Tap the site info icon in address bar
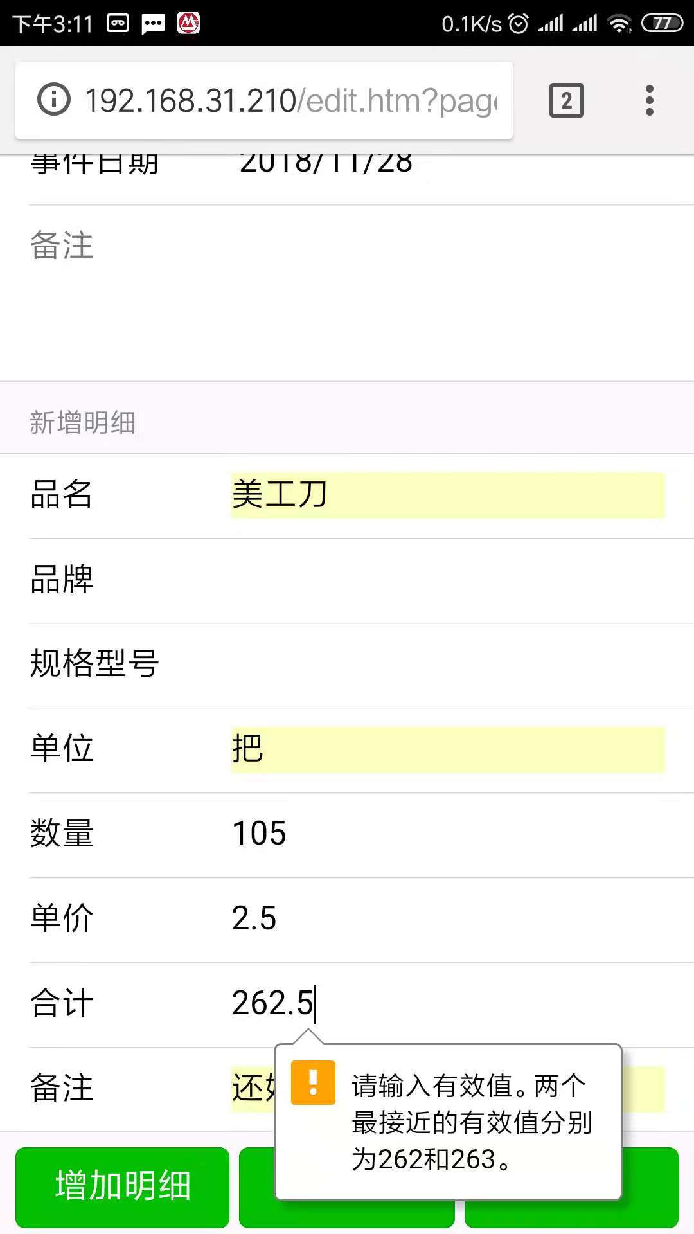The image size is (694, 1234). (x=53, y=100)
